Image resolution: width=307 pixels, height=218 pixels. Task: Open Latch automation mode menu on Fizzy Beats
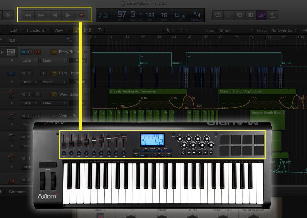click(x=29, y=60)
